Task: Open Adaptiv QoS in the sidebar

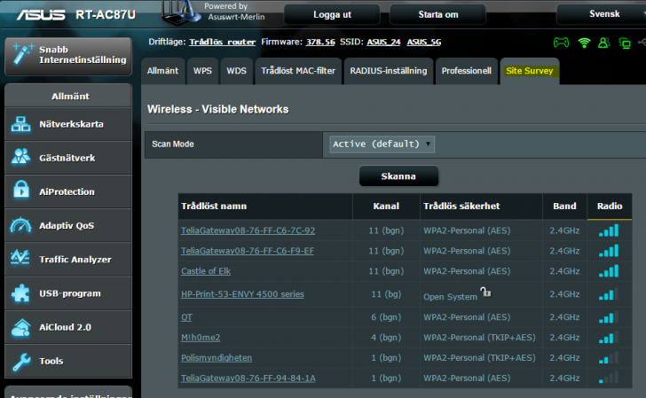Action: tap(68, 225)
